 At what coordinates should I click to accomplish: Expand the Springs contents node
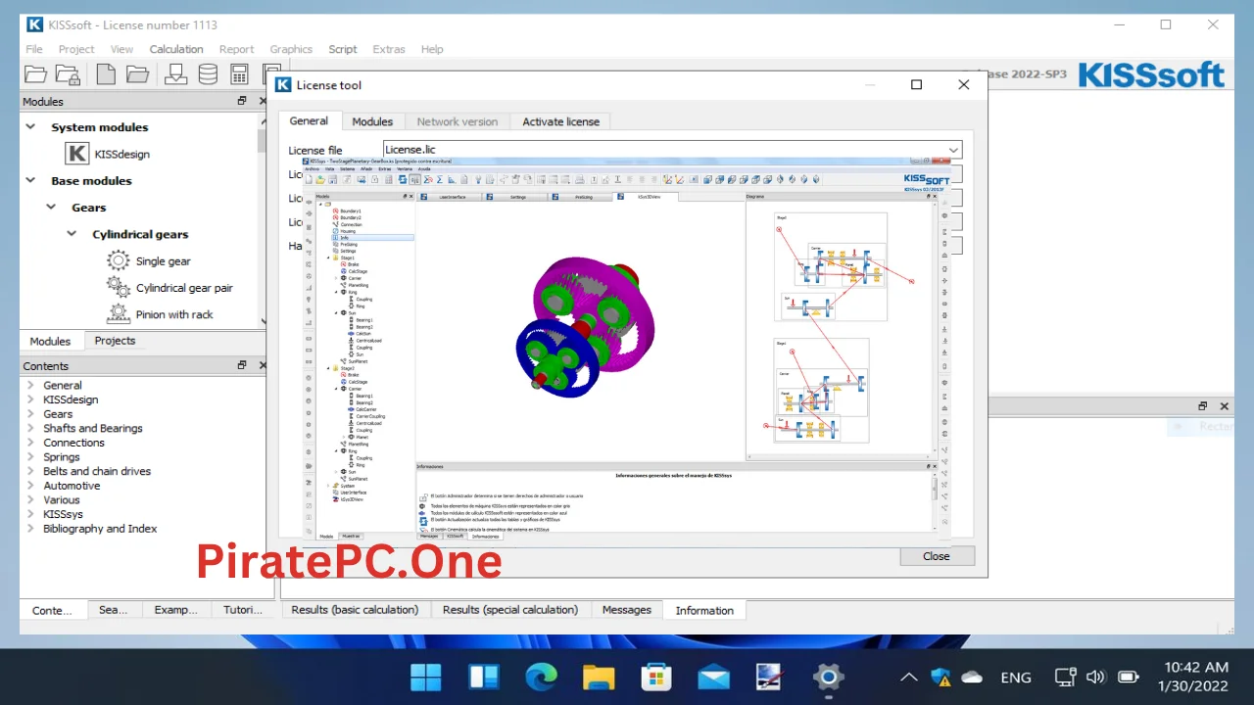pos(30,457)
